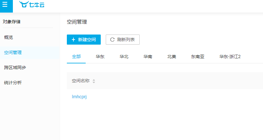The image size is (263, 140).
Task: Open the hamburger menu icon
Action: point(5,4)
